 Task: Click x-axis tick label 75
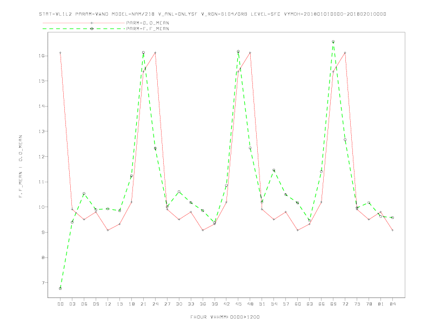click(x=357, y=304)
